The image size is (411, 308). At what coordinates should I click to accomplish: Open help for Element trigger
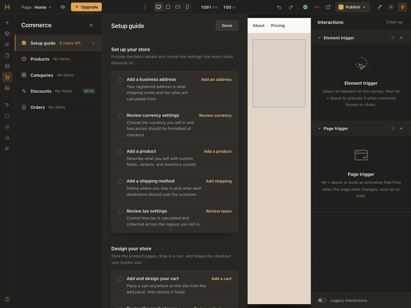[393, 38]
